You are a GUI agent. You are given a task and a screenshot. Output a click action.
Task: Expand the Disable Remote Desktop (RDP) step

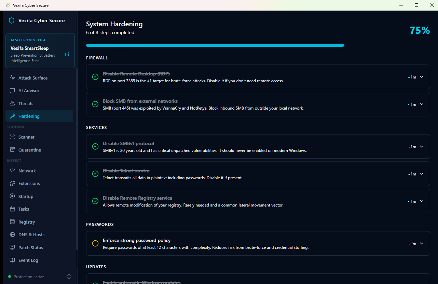[x=422, y=77]
